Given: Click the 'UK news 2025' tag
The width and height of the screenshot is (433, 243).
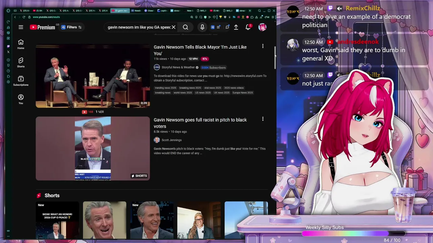Looking at the screenshot, I should point(222,93).
